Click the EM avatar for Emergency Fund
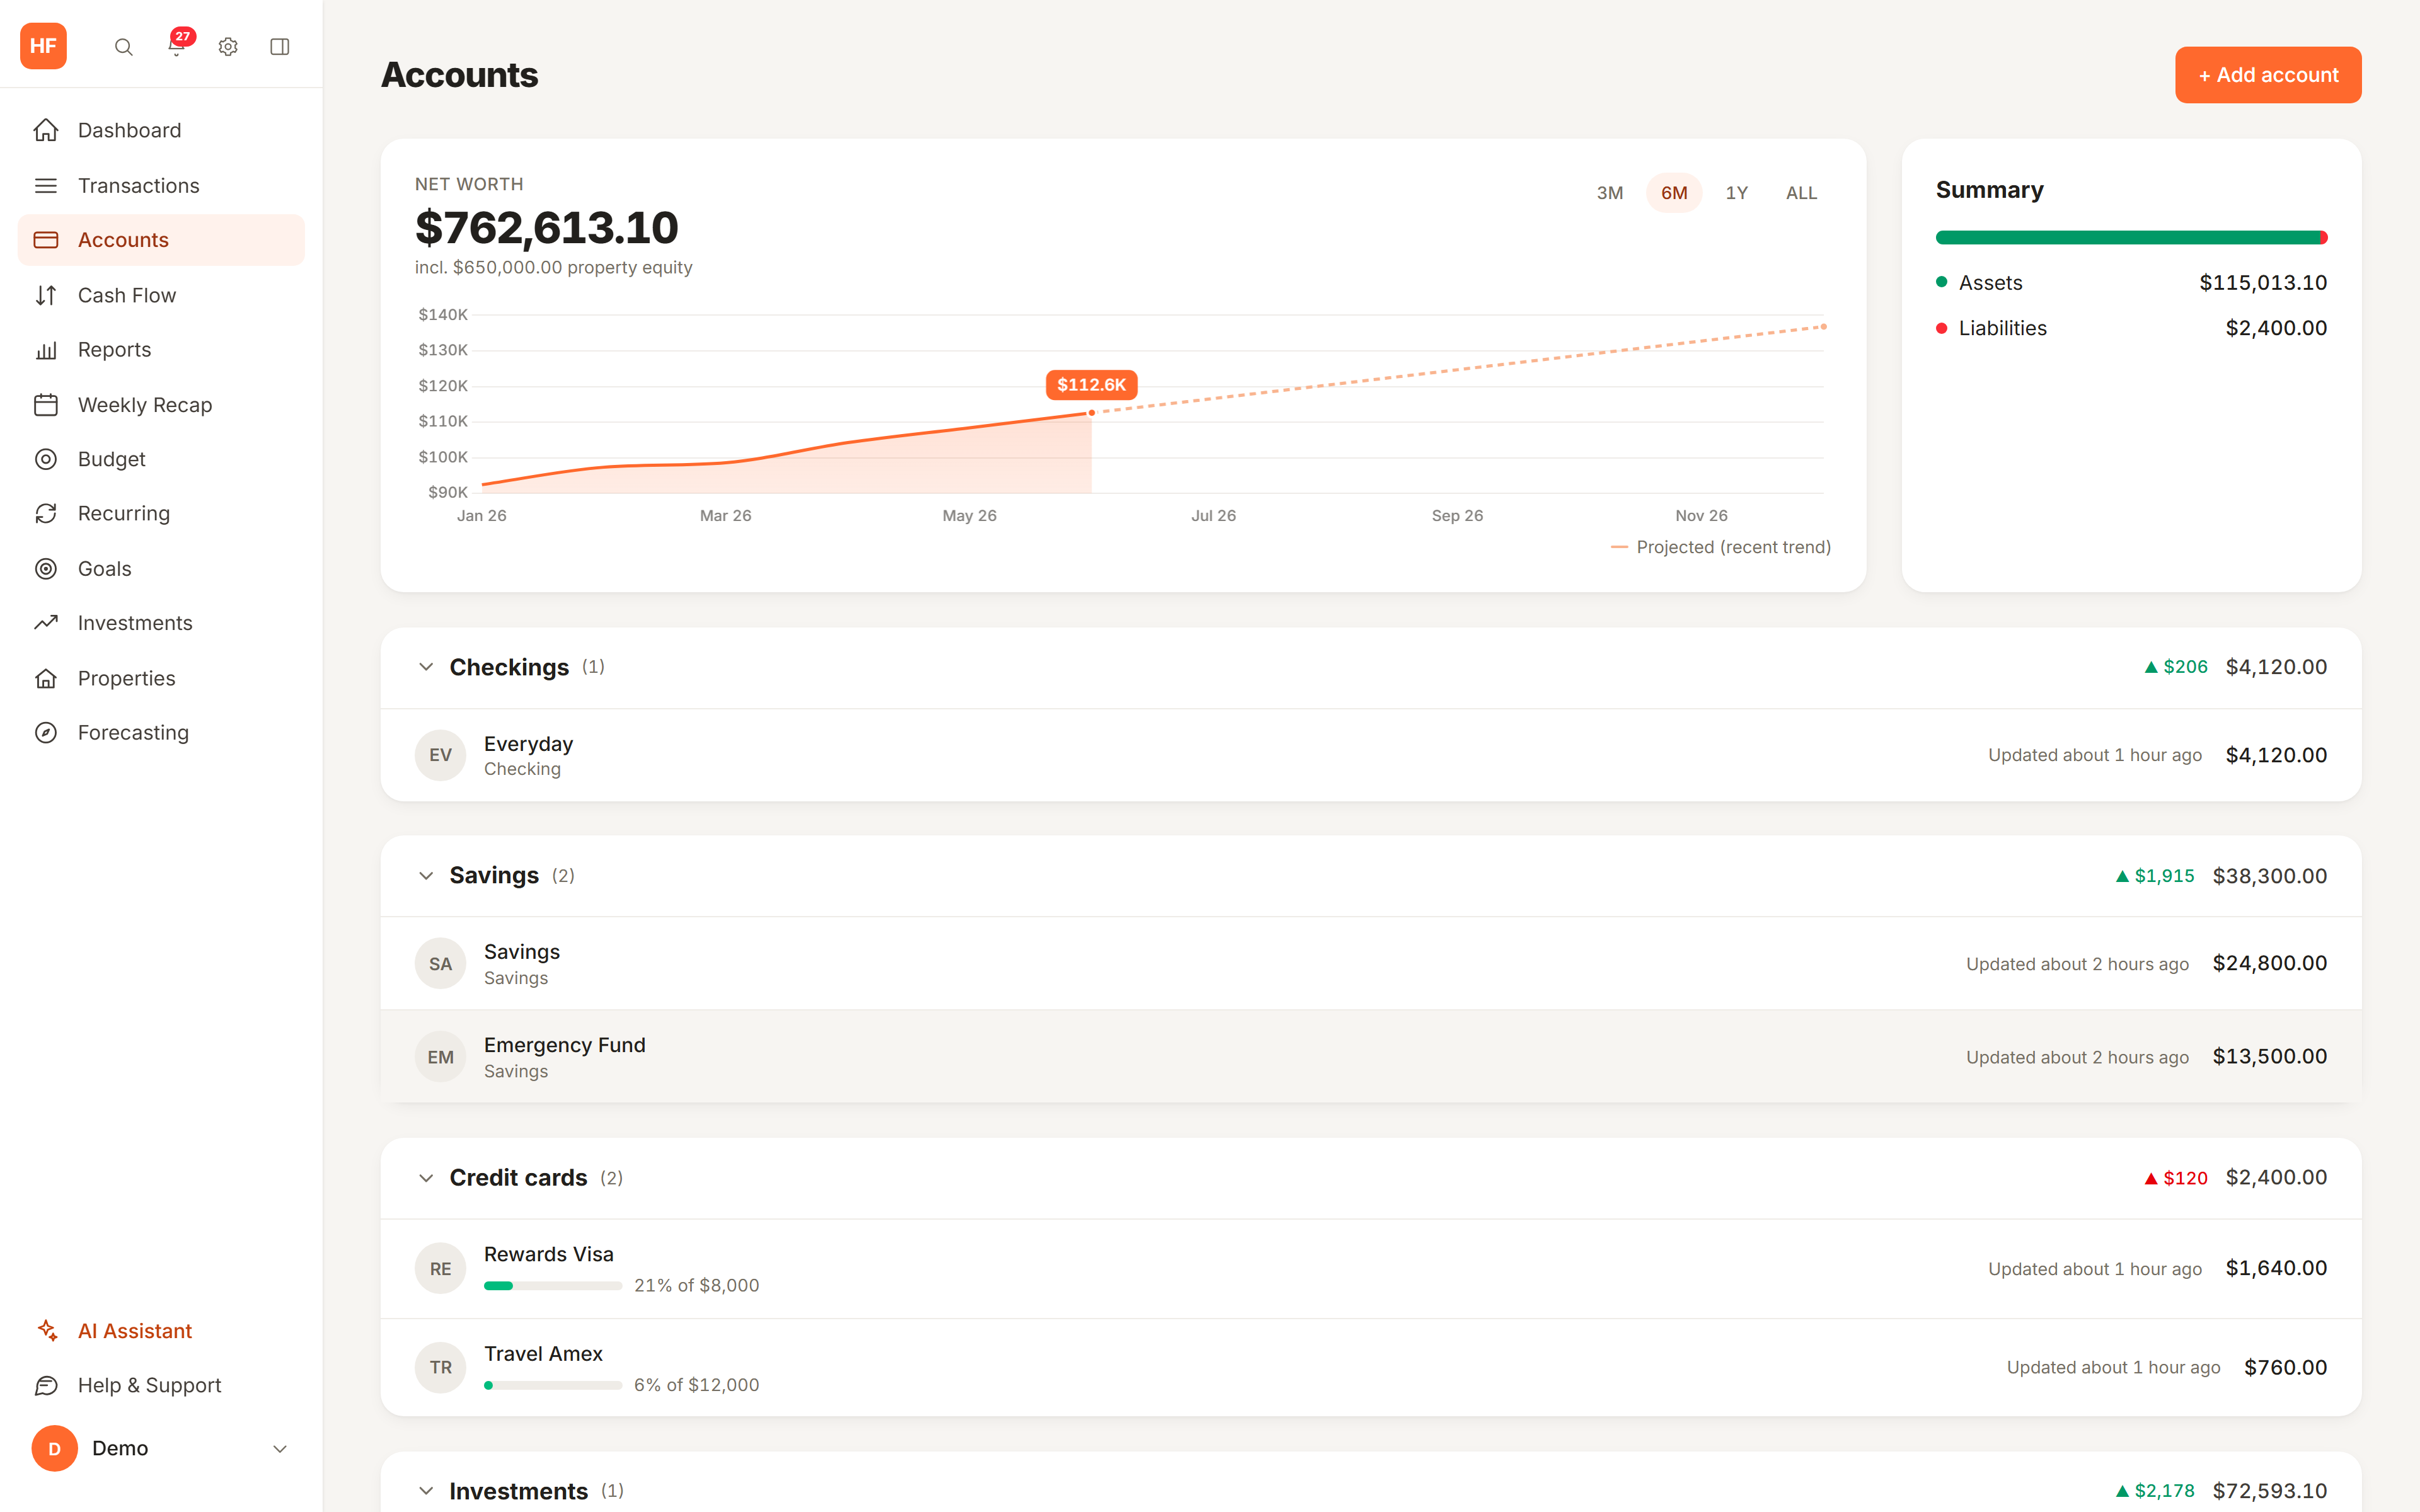This screenshot has height=1512, width=2420. [441, 1057]
